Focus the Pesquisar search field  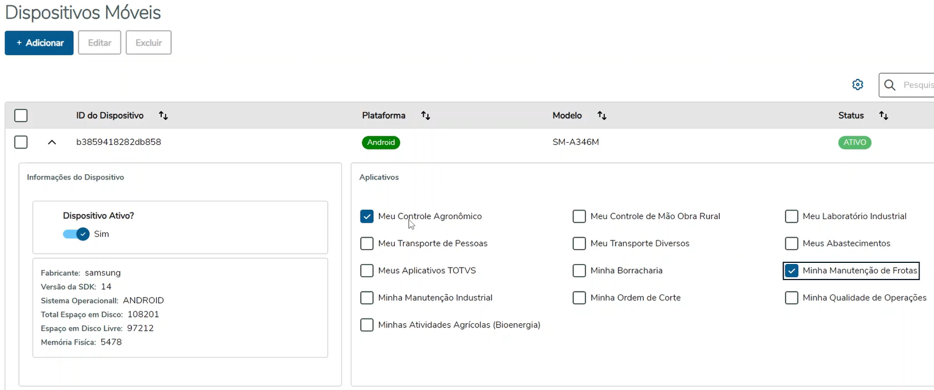click(x=917, y=85)
